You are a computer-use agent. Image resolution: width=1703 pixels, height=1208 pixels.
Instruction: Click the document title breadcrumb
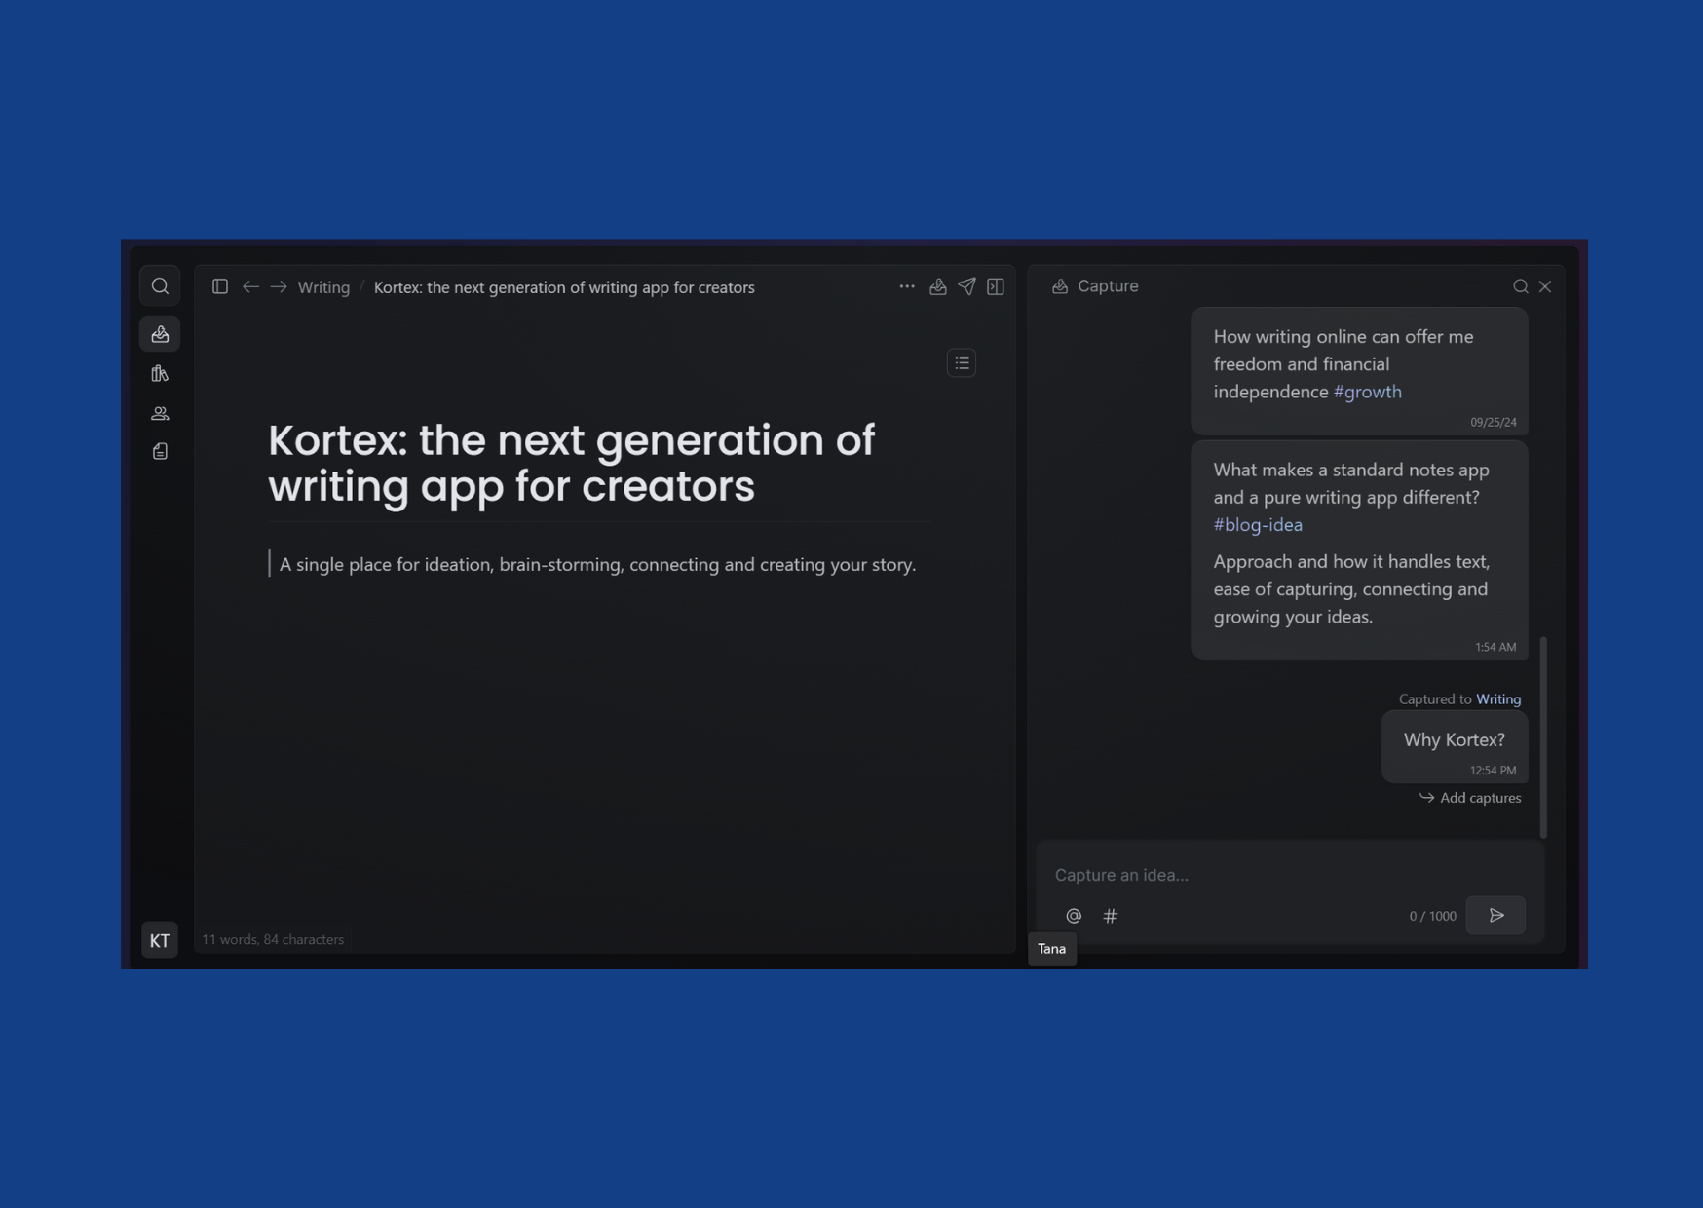(564, 287)
